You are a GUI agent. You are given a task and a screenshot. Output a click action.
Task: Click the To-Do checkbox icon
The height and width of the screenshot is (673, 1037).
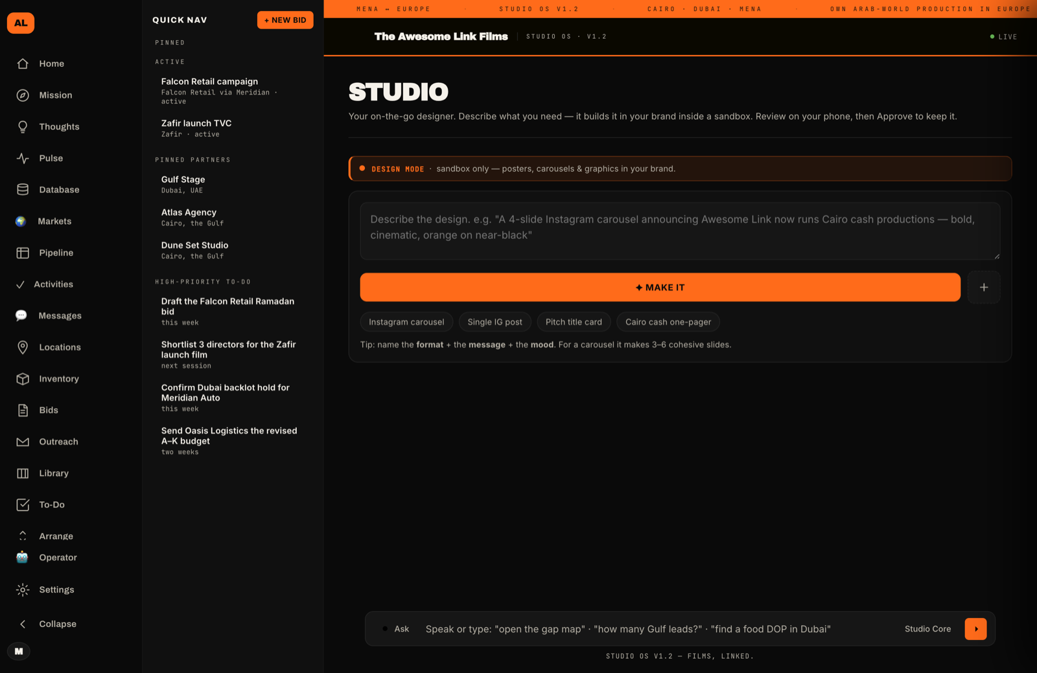23,505
